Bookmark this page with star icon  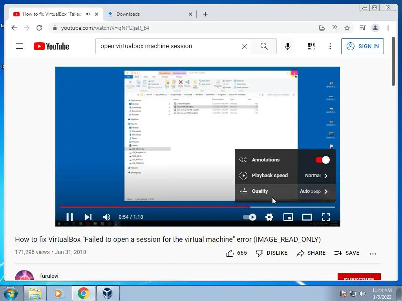(x=347, y=28)
